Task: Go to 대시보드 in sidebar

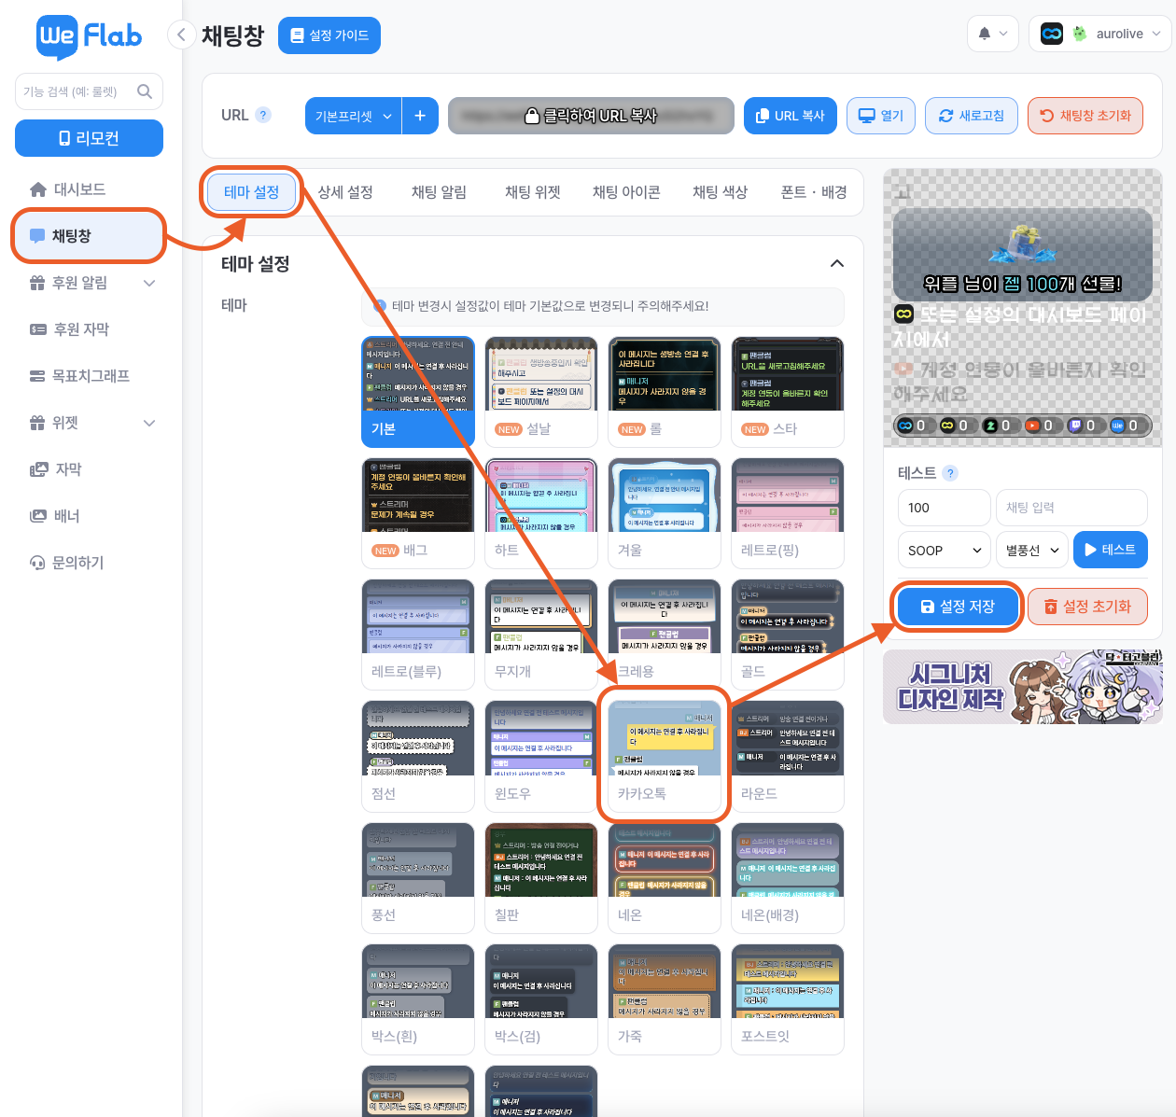Action: coord(89,189)
